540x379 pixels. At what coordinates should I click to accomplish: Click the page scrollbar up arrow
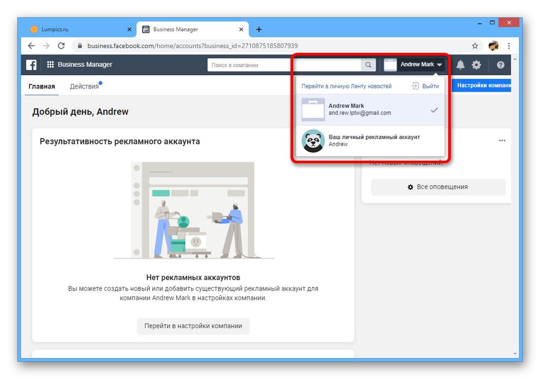pyautogui.click(x=515, y=59)
